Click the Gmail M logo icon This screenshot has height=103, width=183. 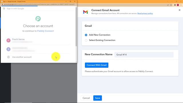(85, 12)
